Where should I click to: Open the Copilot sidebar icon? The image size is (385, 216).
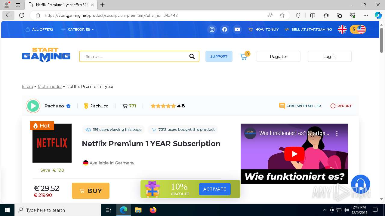pyautogui.click(x=378, y=15)
